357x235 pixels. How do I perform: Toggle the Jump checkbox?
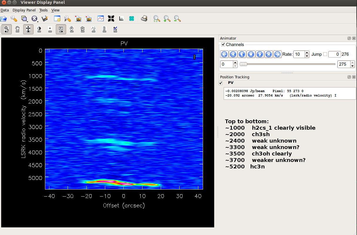[x=325, y=54]
